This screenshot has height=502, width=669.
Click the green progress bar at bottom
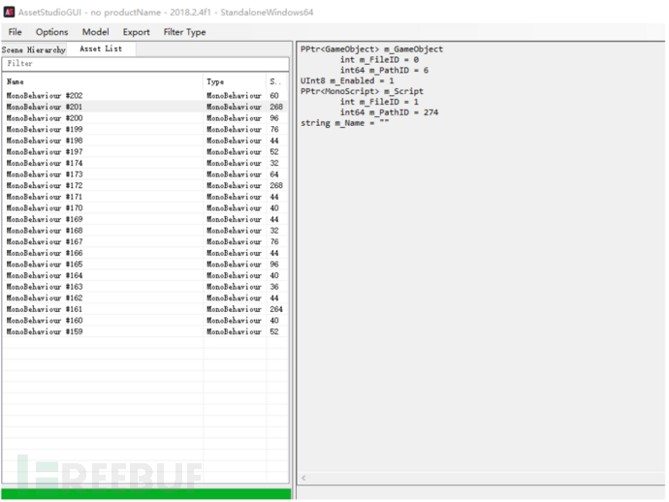point(145,493)
